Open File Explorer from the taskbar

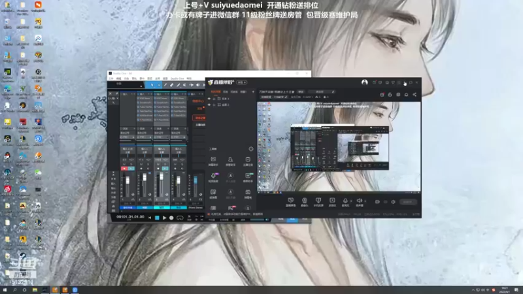tap(35, 290)
